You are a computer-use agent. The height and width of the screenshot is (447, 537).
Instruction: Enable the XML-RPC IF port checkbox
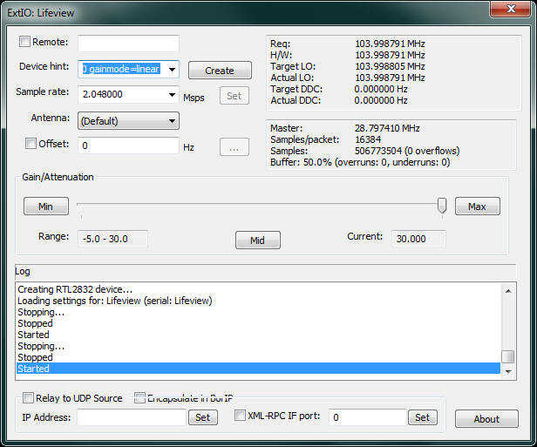click(x=240, y=416)
